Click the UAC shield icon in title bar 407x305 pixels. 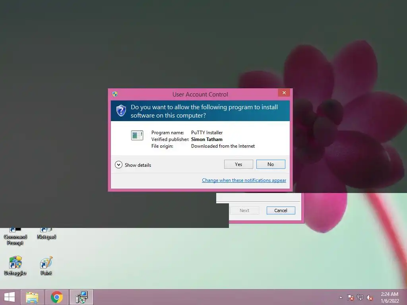[x=115, y=94]
